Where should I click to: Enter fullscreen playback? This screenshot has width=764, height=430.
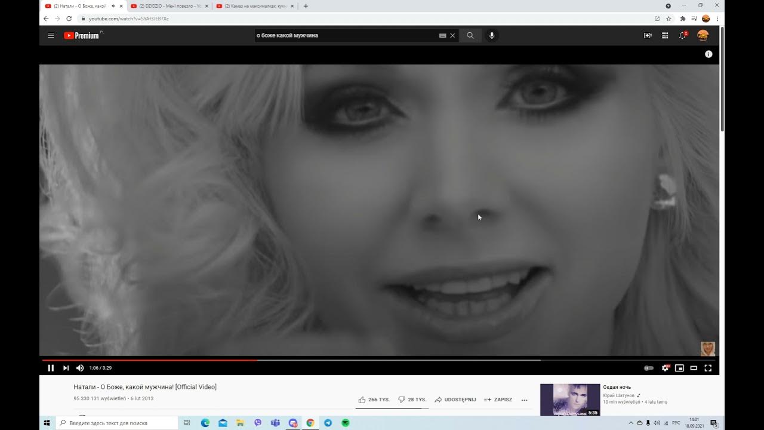click(708, 368)
